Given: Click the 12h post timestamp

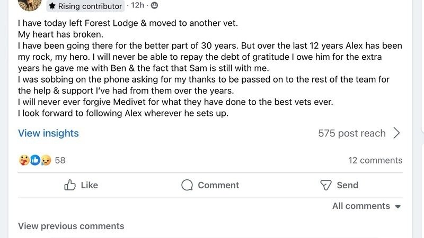Looking at the screenshot, I should tap(137, 5).
